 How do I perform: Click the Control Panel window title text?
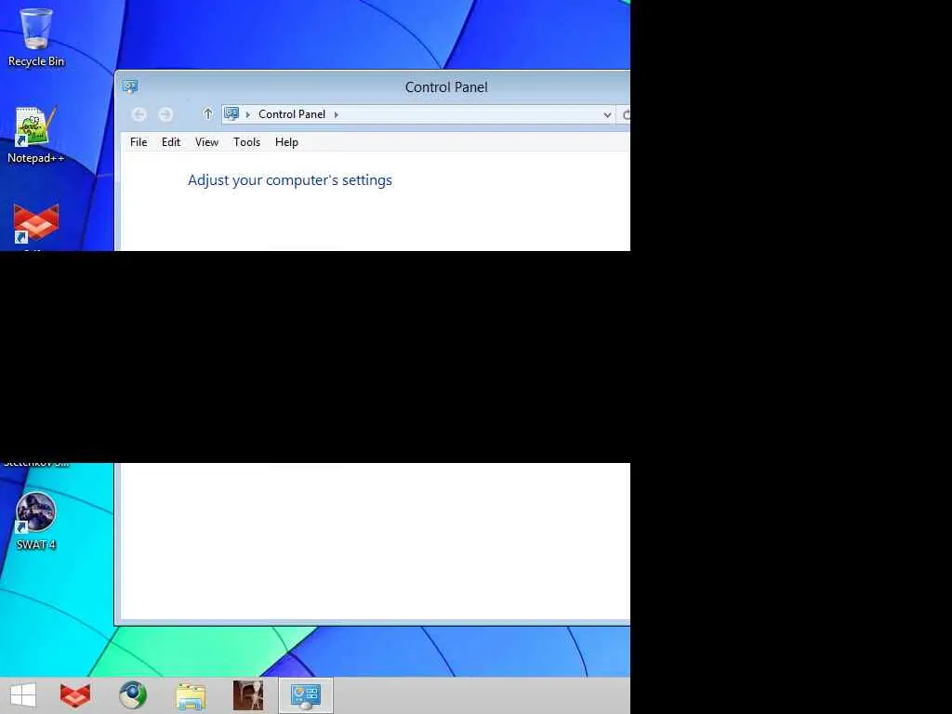coord(446,86)
